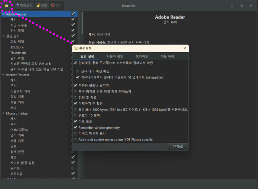Click the 중지 stop toolbar button
The image size is (258, 189).
[x=56, y=5]
